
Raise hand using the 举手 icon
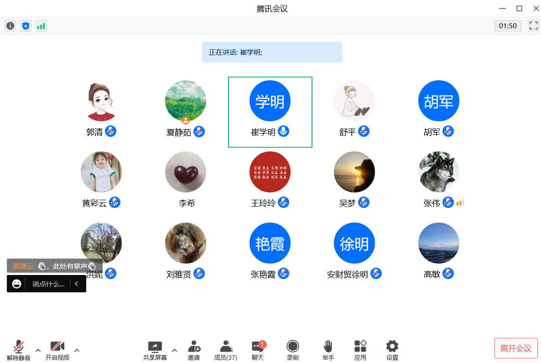point(328,350)
